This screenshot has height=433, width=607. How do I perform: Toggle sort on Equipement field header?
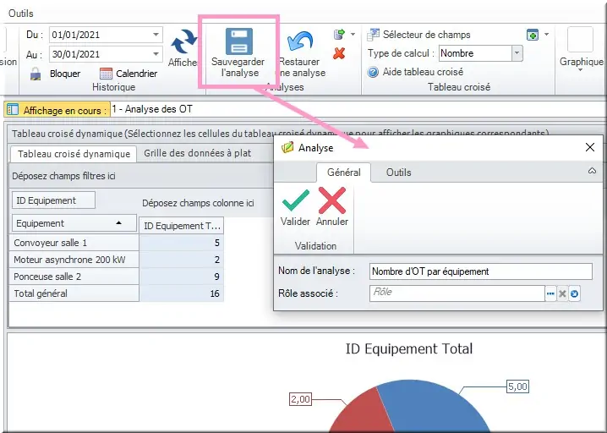pyautogui.click(x=74, y=223)
